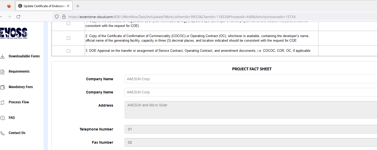Click the Downloadable Forms download icon
377x150 pixels.
[3, 56]
